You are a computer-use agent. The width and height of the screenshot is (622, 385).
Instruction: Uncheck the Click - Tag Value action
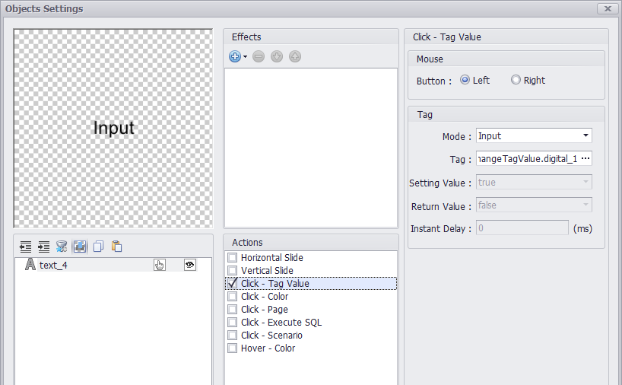233,283
